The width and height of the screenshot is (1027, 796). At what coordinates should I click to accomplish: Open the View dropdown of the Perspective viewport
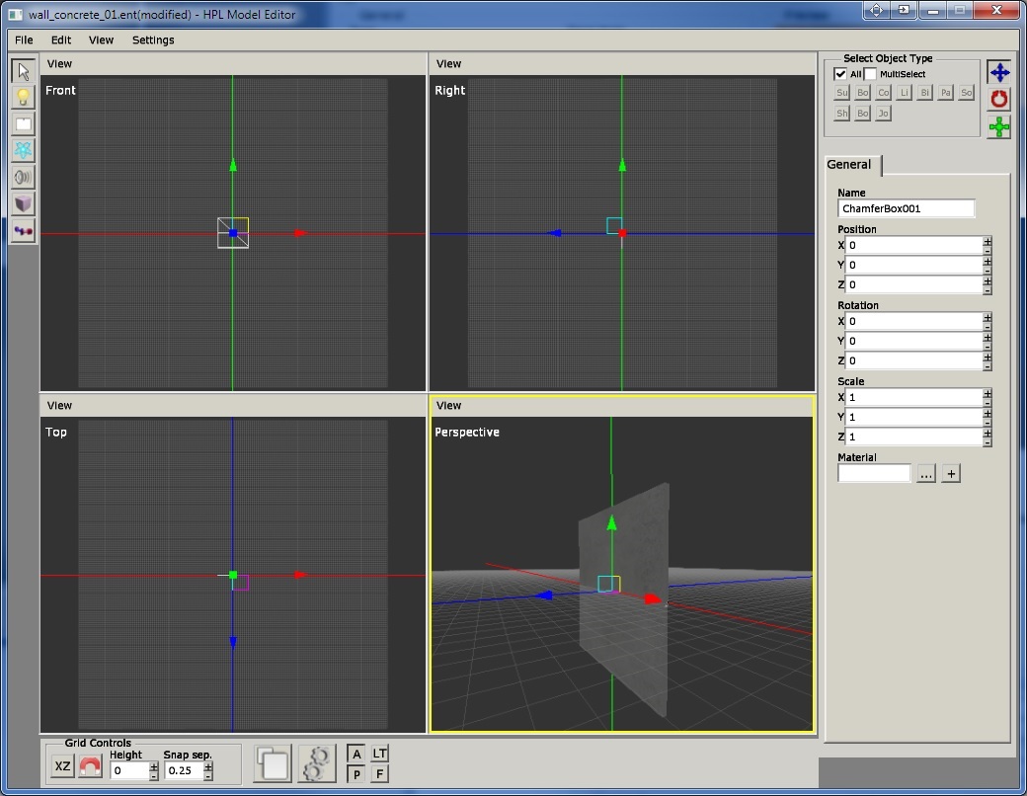[x=449, y=405]
